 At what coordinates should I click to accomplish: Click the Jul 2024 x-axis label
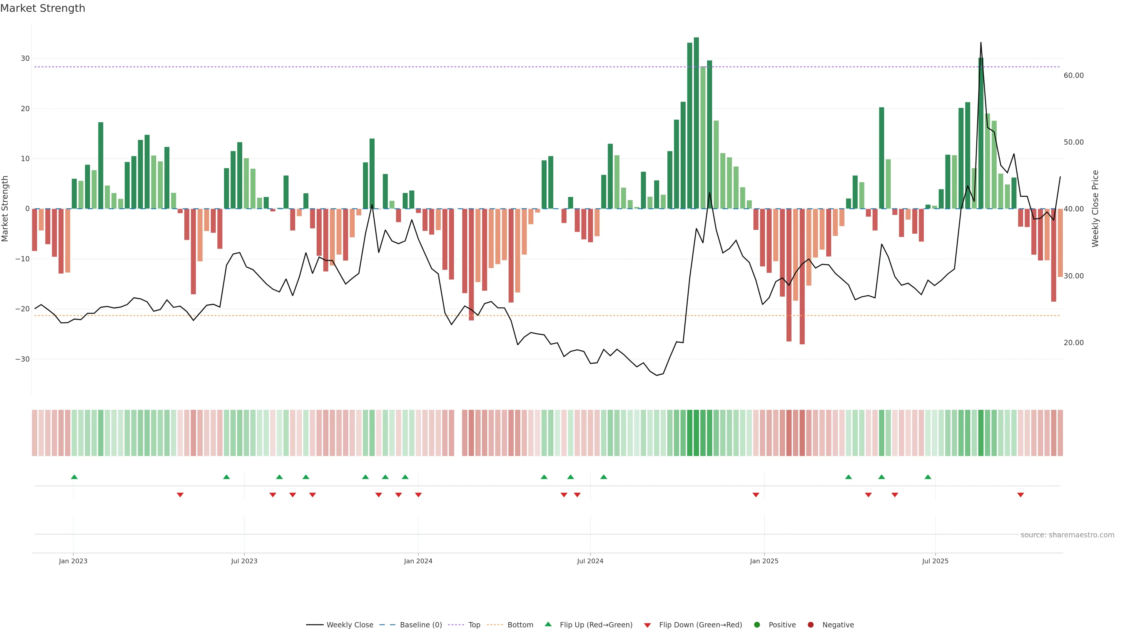click(x=590, y=561)
